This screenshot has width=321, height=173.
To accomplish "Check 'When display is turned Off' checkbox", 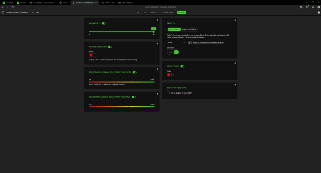I will coord(168,93).
